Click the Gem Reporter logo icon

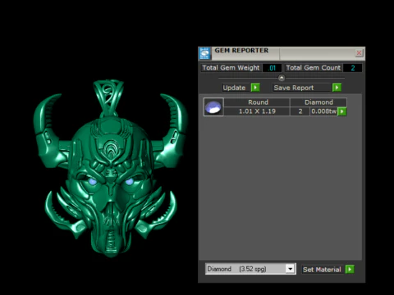click(204, 53)
